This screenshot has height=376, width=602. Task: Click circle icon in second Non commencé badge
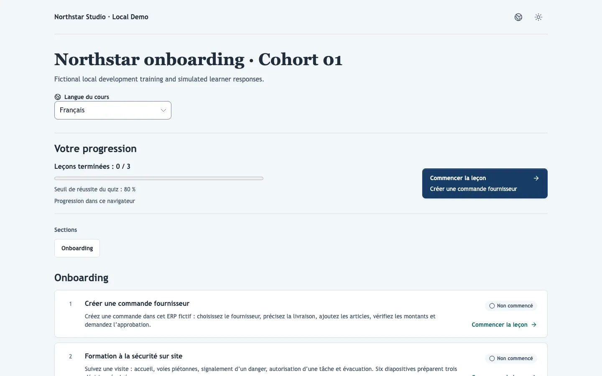492,358
